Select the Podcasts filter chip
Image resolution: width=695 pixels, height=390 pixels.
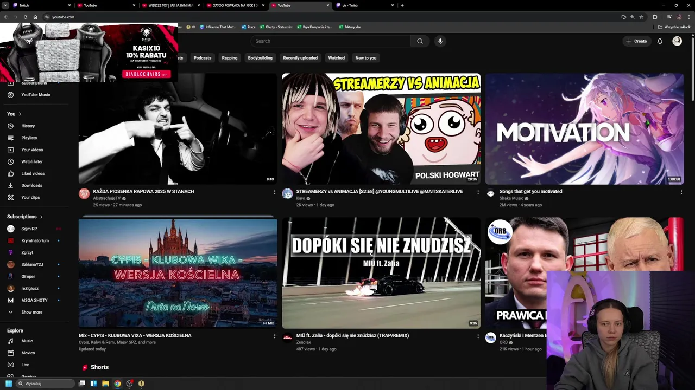tap(203, 58)
